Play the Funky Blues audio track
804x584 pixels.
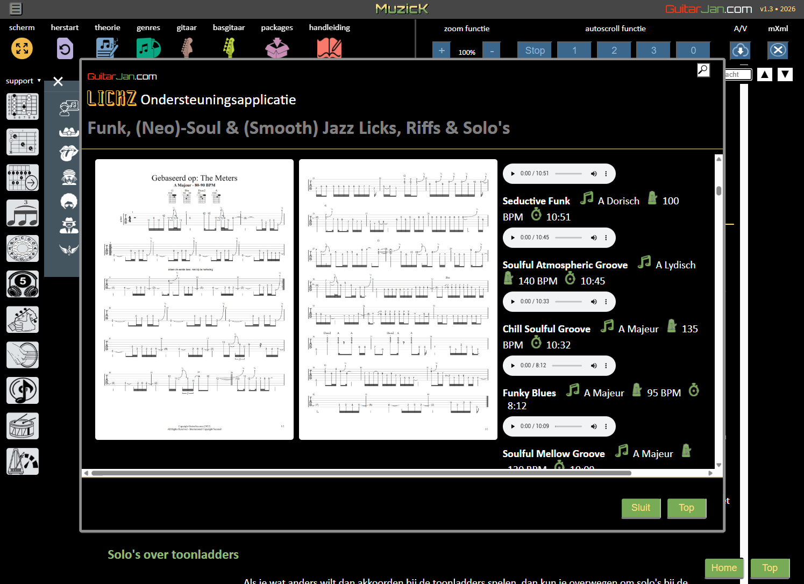click(x=513, y=366)
